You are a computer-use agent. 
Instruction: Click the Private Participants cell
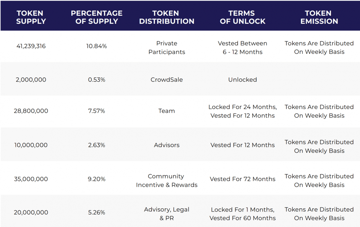167,48
